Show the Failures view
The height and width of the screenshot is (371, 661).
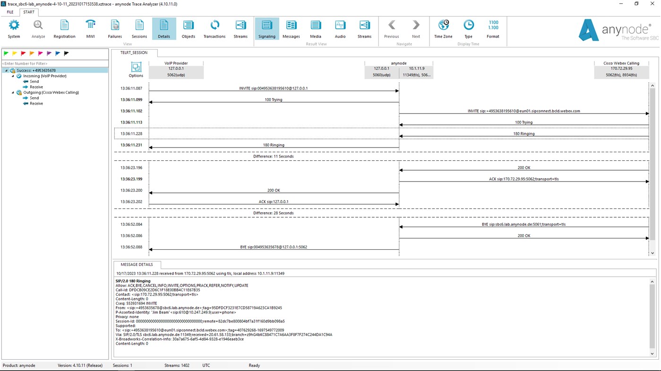point(114,28)
